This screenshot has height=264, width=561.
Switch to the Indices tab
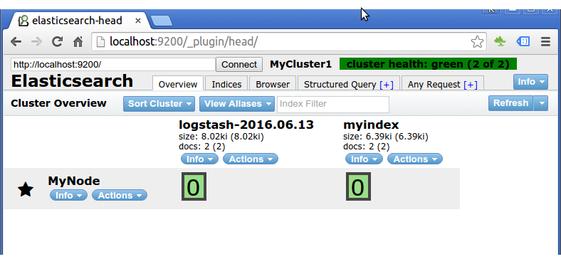tap(226, 84)
